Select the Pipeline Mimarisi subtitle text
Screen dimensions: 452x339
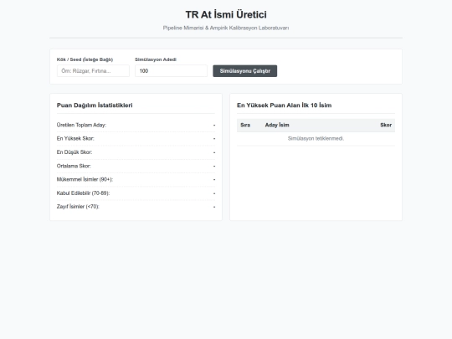[226, 28]
